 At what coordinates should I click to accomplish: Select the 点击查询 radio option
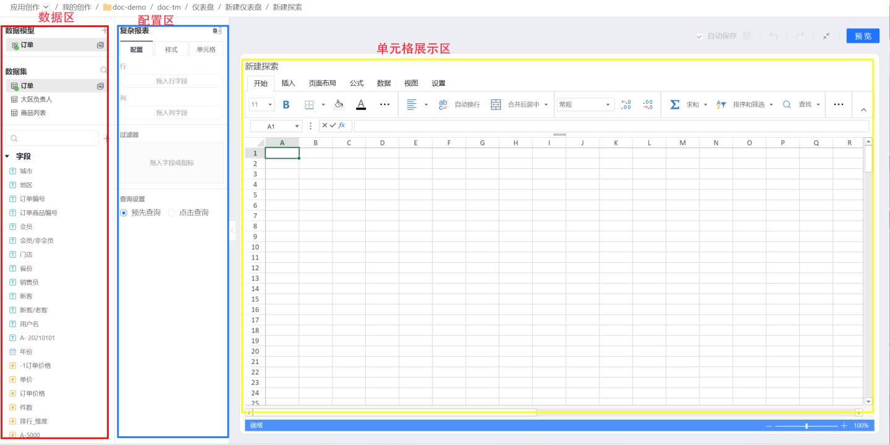[x=172, y=213]
